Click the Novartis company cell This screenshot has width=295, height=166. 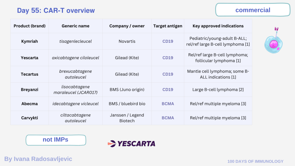tap(127, 41)
